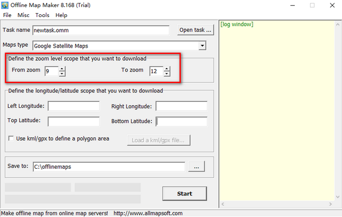Viewport: 342px width, 217px height.
Task: Click the log window horizontal scroll right arrow
Action: coord(331,204)
